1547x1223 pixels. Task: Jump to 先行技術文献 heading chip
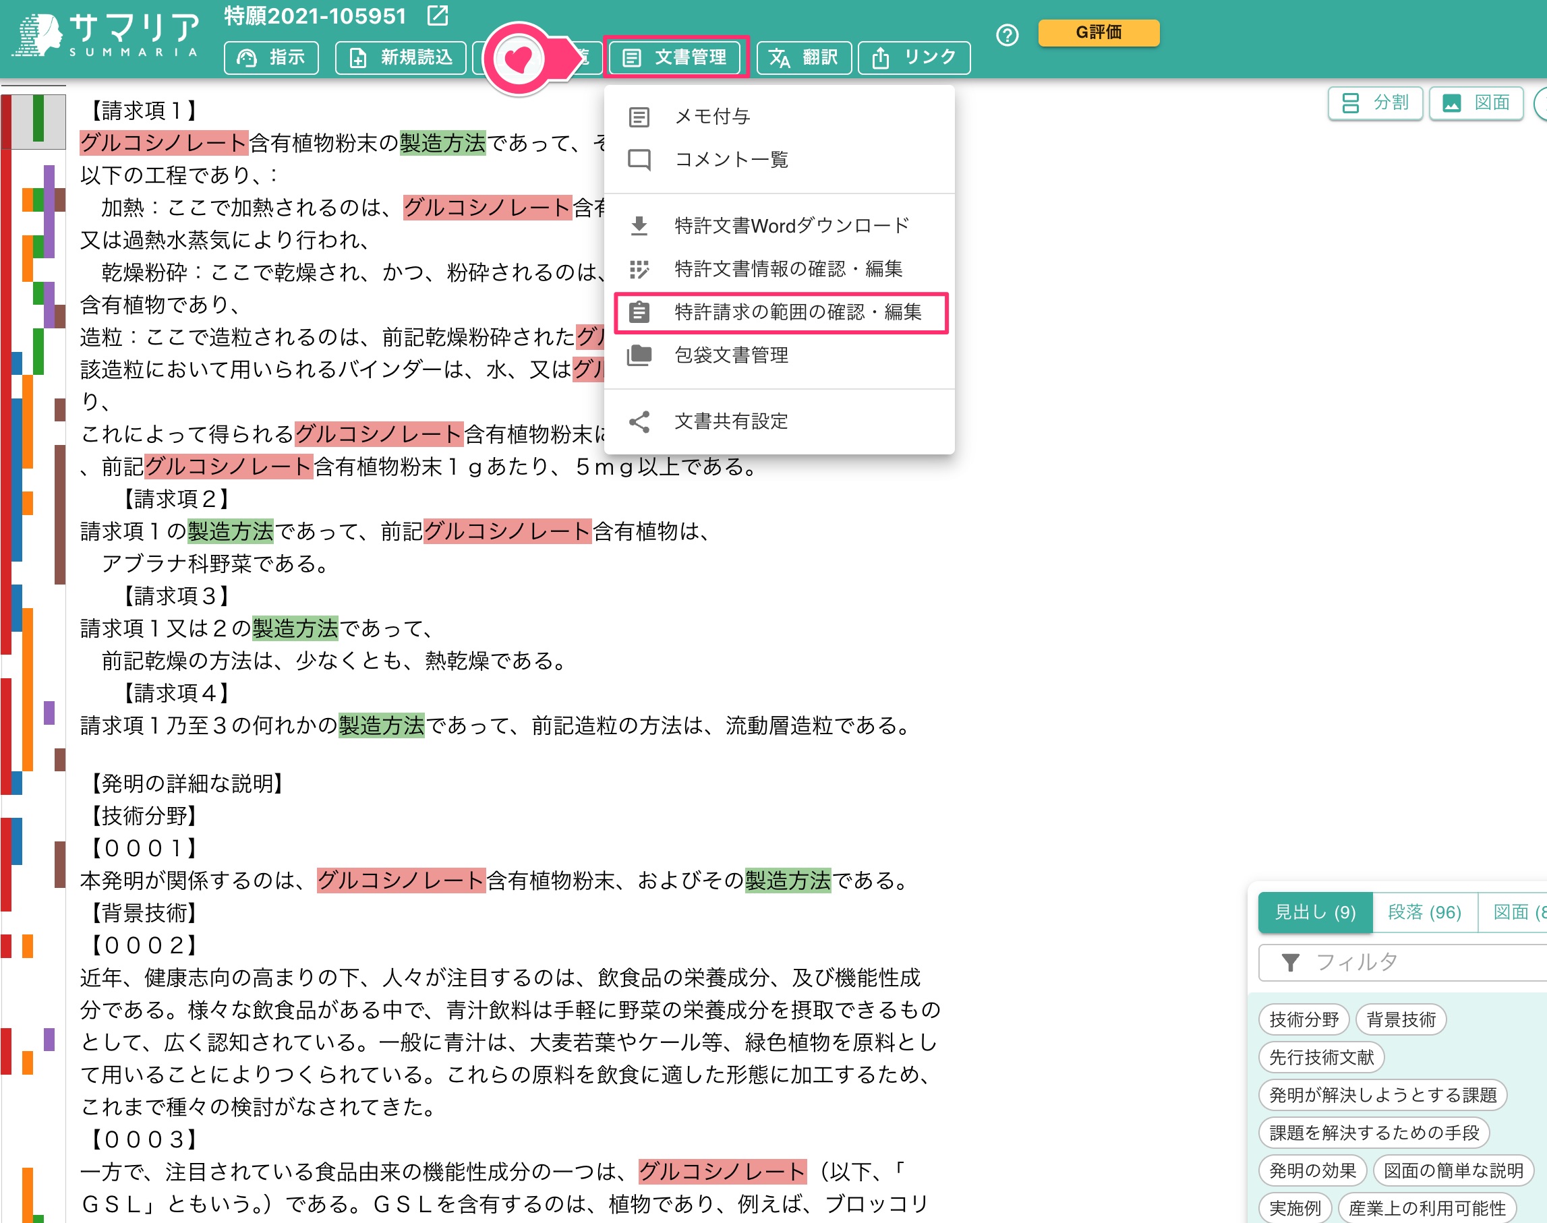[x=1321, y=1058]
